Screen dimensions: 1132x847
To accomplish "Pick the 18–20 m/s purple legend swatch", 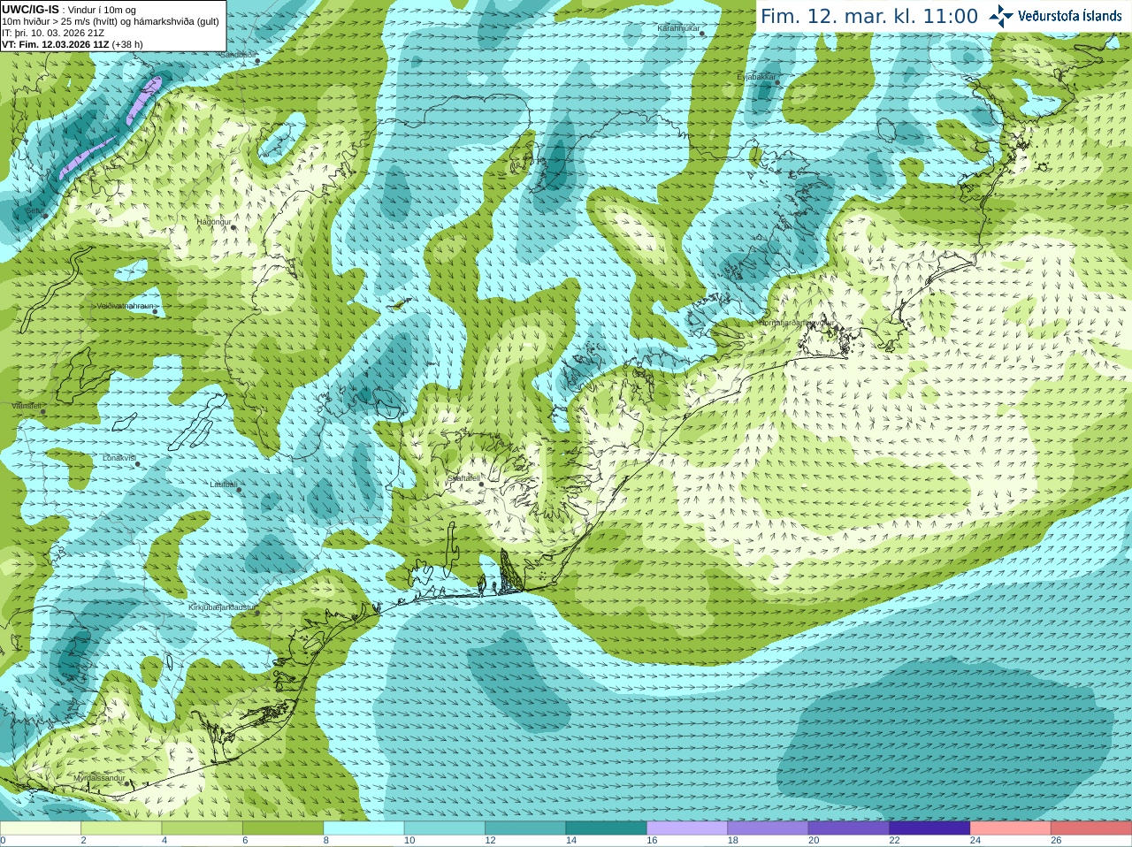I will (x=768, y=828).
